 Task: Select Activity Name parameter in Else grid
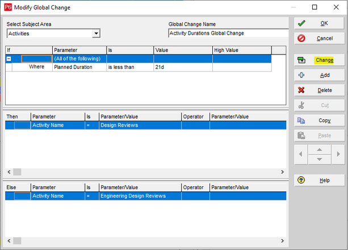(58, 196)
